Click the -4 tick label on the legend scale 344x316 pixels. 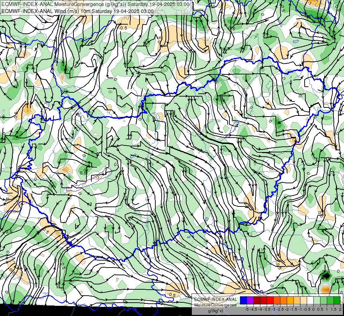pyautogui.click(x=260, y=309)
